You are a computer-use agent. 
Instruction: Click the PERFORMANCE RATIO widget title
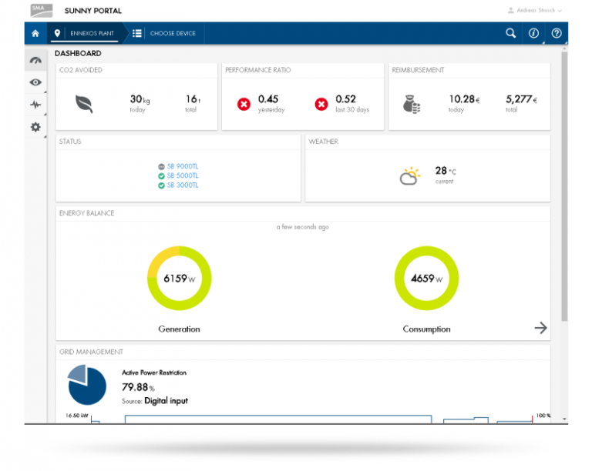point(258,70)
